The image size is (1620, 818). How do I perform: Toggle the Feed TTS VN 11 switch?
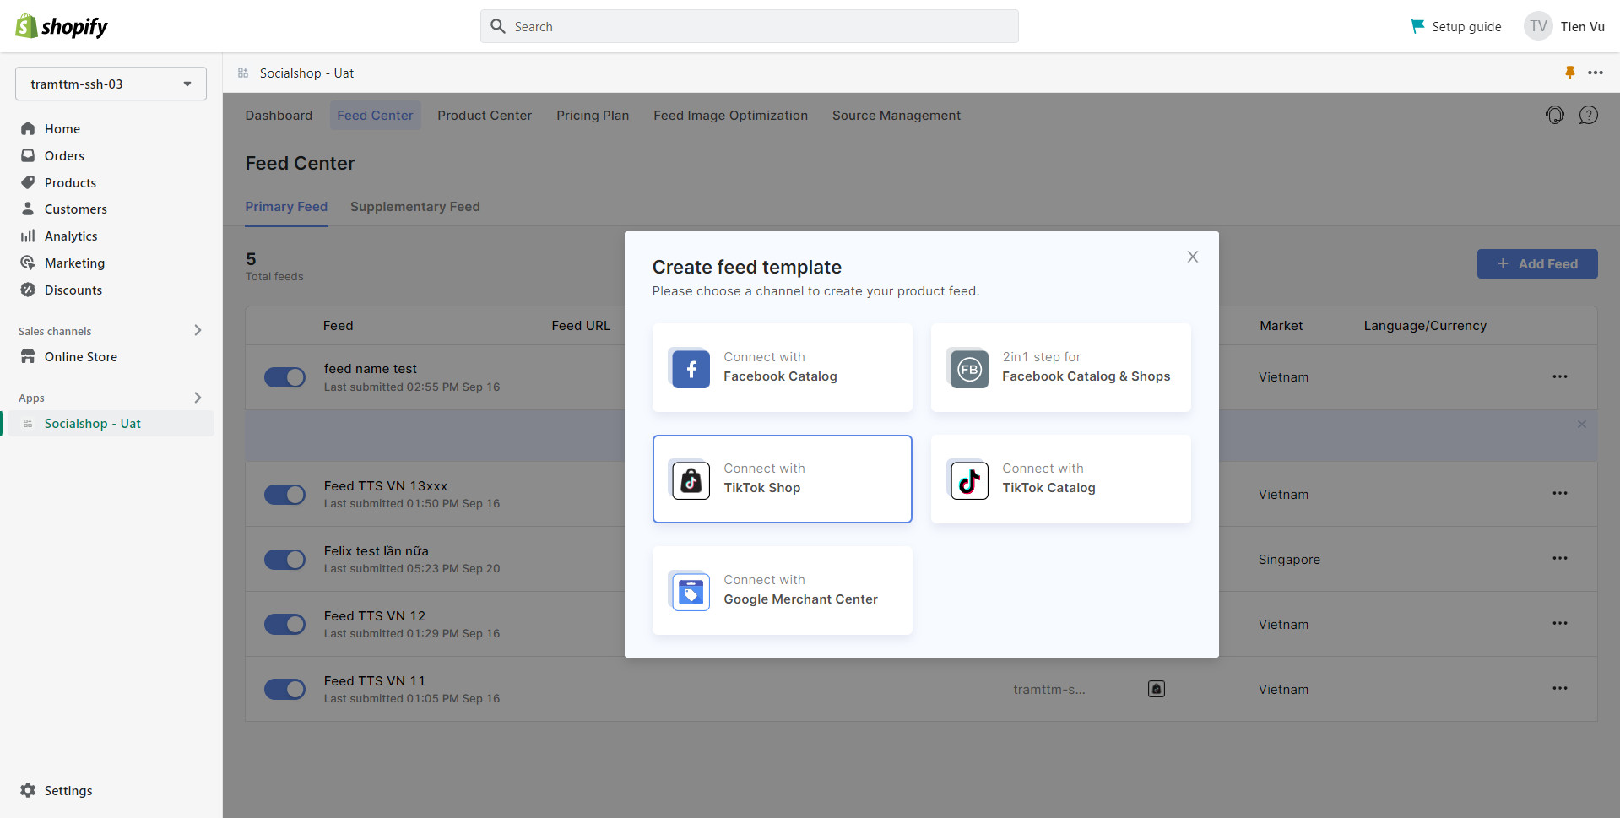[284, 689]
